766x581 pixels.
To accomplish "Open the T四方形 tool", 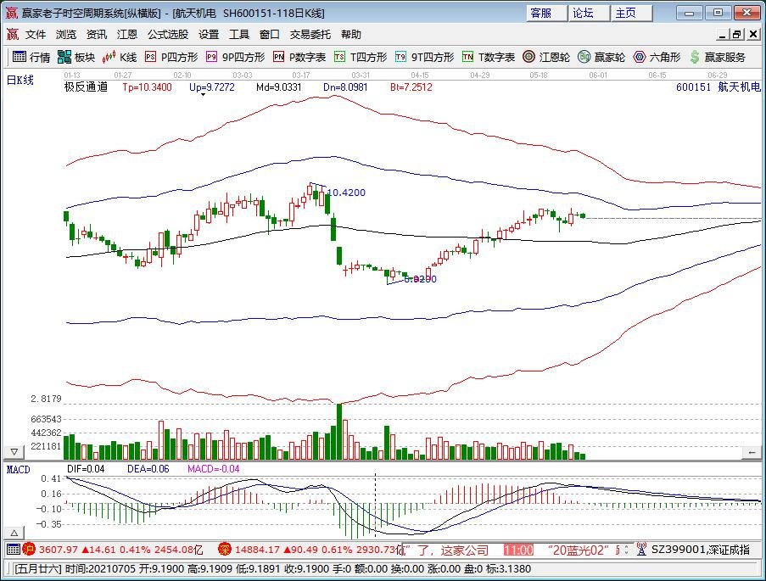I will (361, 57).
